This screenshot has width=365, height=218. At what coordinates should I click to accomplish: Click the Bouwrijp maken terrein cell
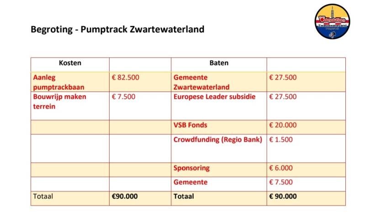(59, 101)
